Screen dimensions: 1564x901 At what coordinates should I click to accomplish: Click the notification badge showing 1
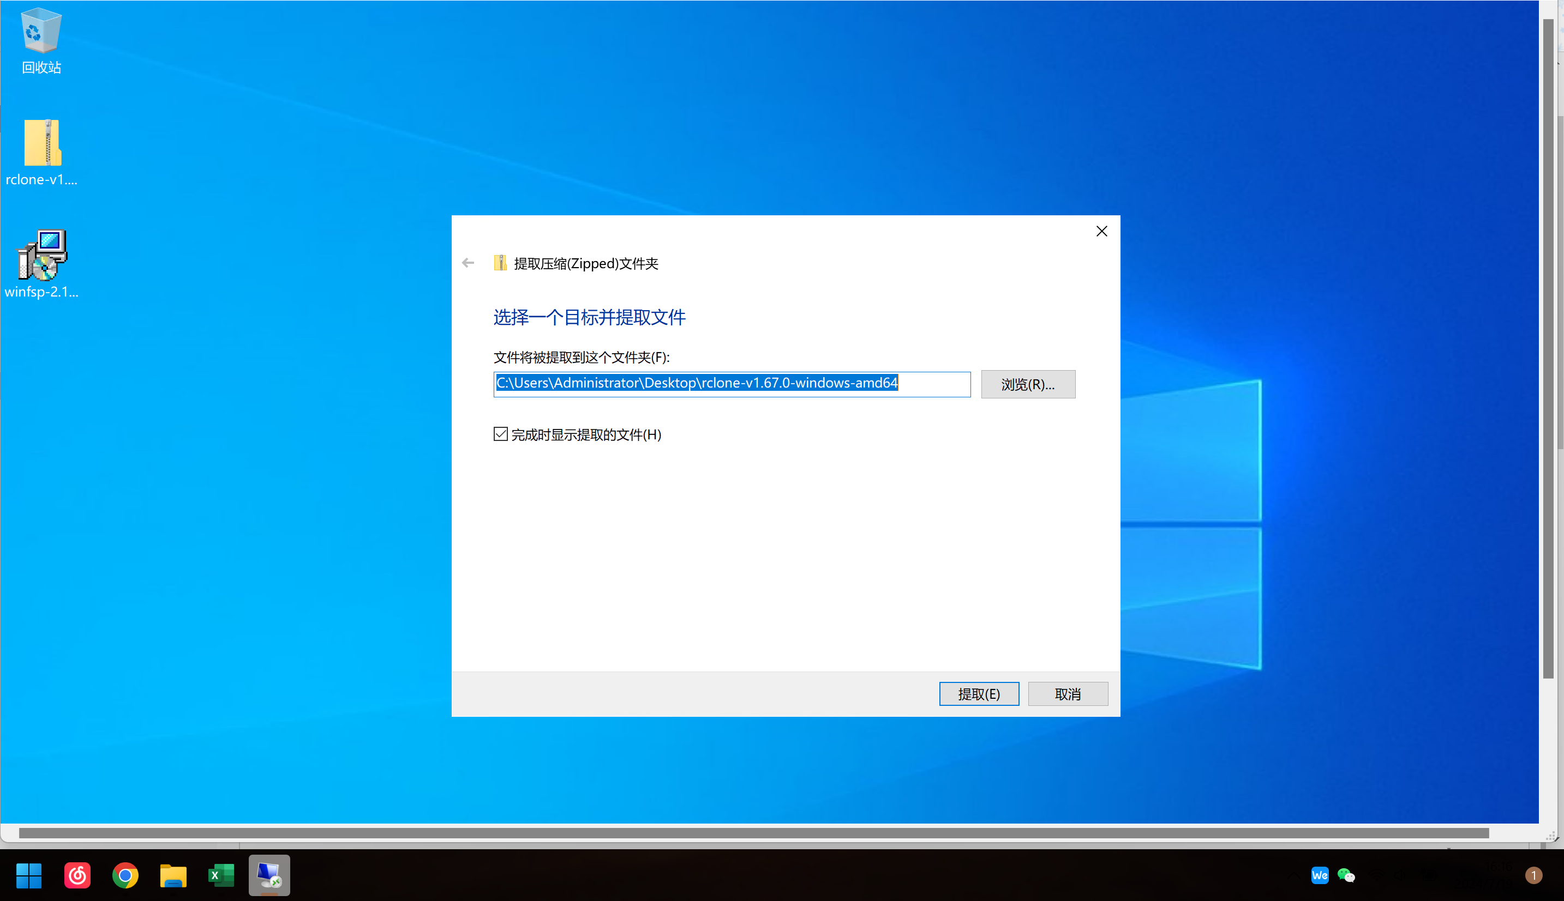pos(1533,875)
